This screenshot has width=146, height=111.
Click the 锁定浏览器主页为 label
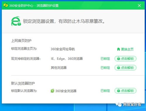[x=24, y=49]
